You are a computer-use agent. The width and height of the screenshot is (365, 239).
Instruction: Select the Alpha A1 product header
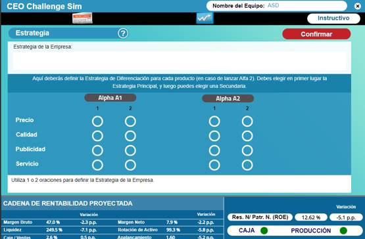tap(110, 98)
